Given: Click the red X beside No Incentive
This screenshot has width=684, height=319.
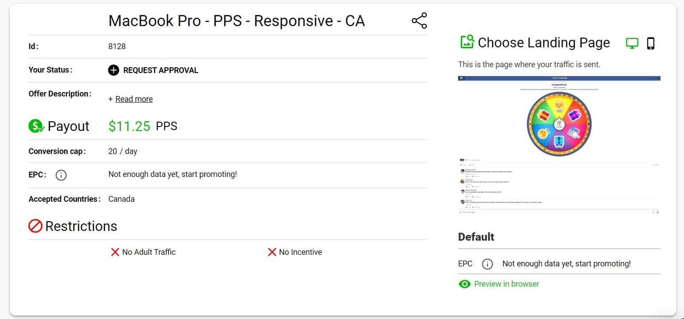Looking at the screenshot, I should pyautogui.click(x=272, y=252).
